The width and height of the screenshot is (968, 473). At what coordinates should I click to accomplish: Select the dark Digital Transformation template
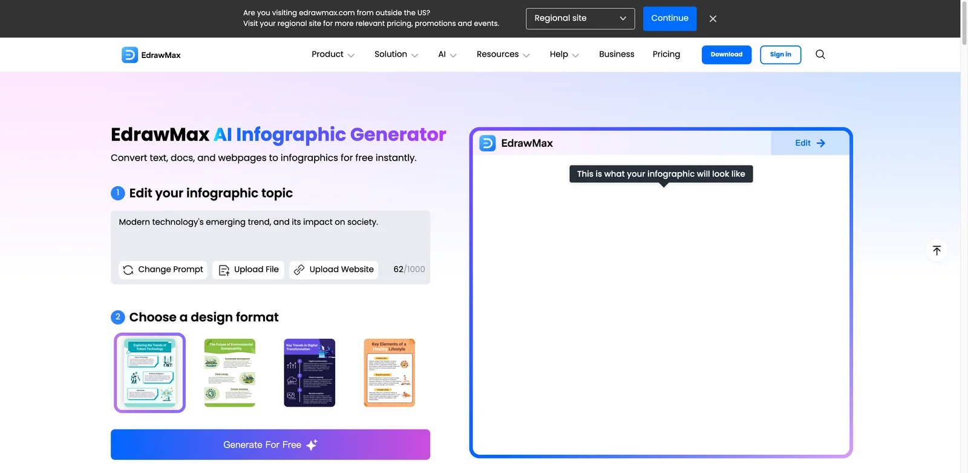coord(310,373)
